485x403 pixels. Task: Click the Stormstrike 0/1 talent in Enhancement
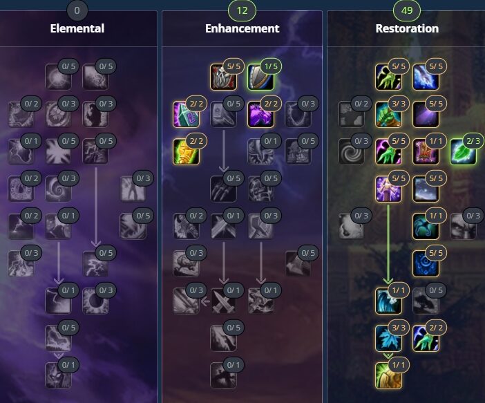click(x=260, y=301)
